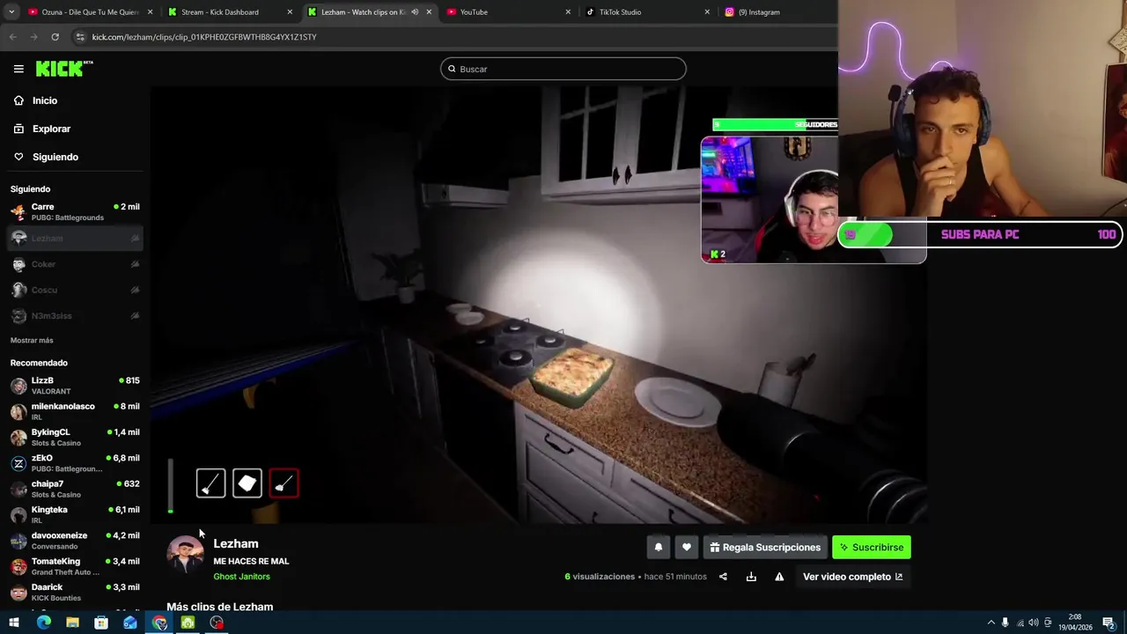Open Daarick recommended channel
The height and width of the screenshot is (634, 1127).
(75, 592)
